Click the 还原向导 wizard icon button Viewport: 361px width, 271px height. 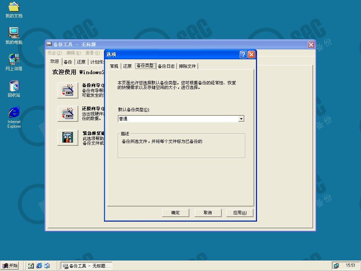click(68, 114)
